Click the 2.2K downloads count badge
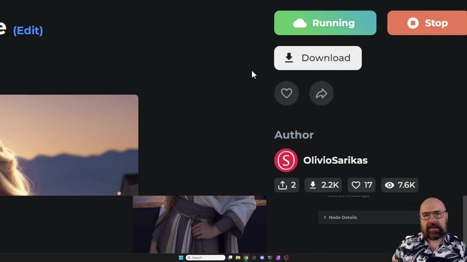The image size is (467, 262). coord(324,185)
